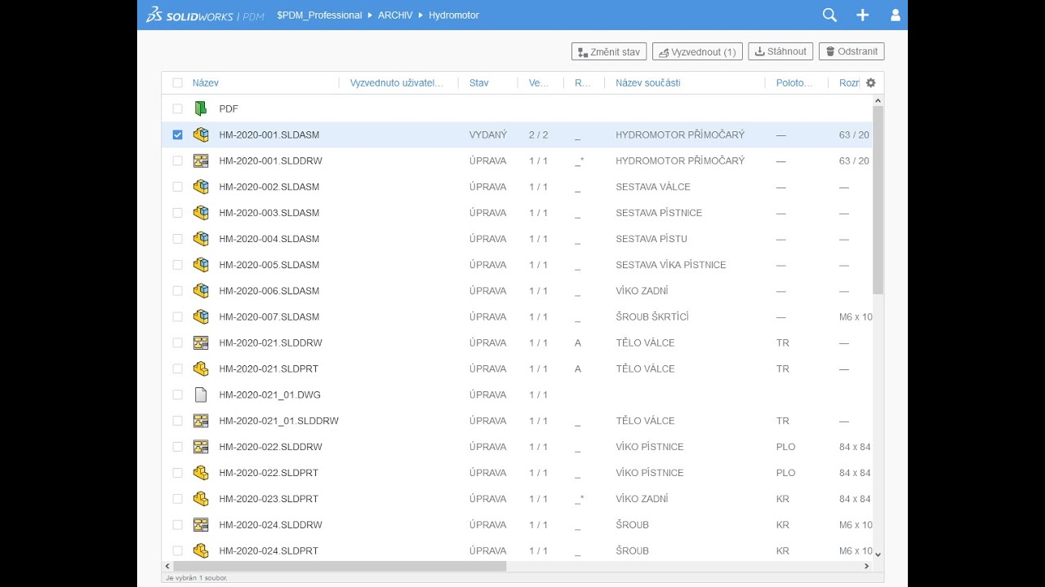This screenshot has width=1045, height=587.
Task: Click assembly icon of HM-2020-004.SLDASM
Action: (201, 239)
